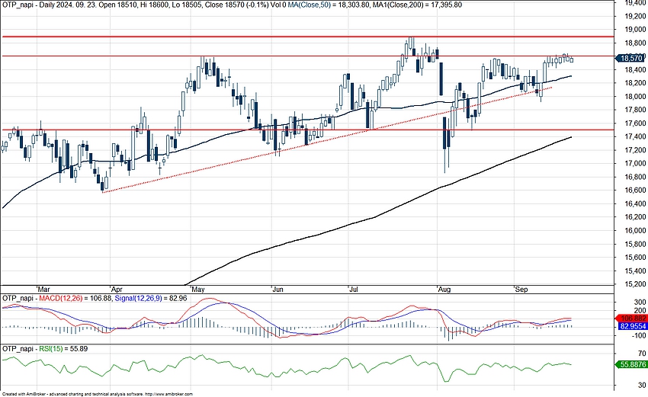Click the Sep month label on time axis
This screenshot has width=648, height=397.
click(521, 290)
